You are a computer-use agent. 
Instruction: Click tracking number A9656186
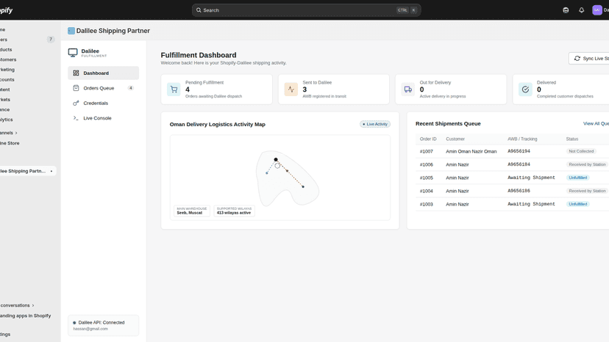(519, 191)
